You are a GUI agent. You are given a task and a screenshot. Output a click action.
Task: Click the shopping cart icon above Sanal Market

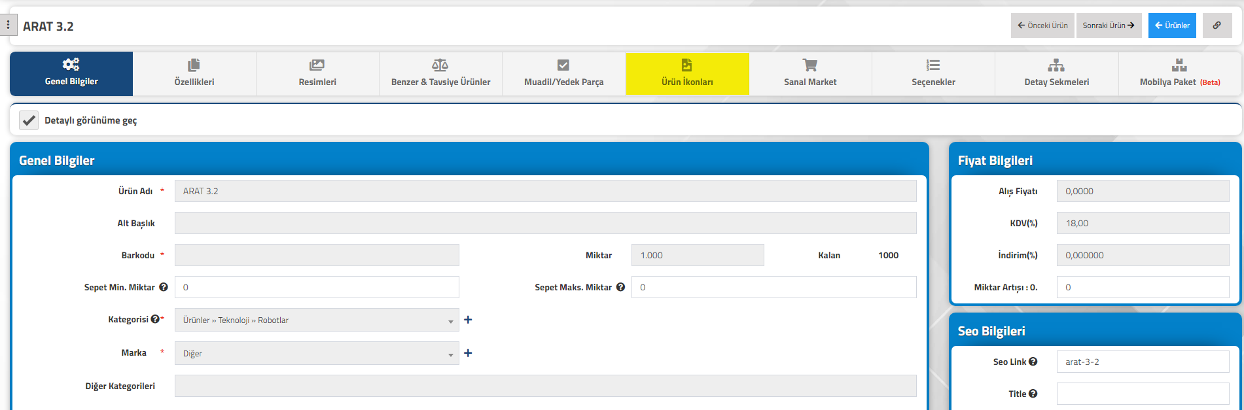click(x=810, y=65)
